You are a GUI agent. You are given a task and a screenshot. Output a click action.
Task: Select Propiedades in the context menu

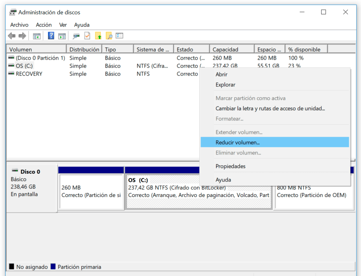(x=230, y=166)
